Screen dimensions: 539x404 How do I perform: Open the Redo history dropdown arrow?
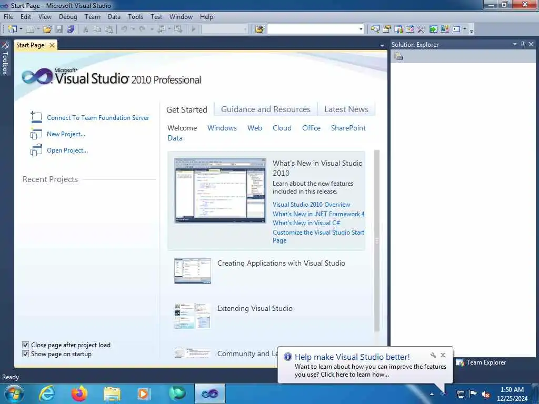(152, 29)
